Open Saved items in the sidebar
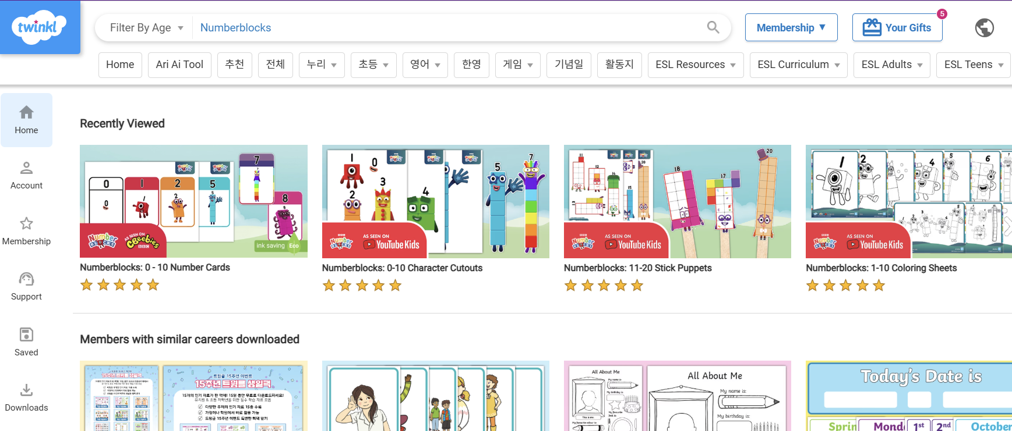1012x431 pixels. pyautogui.click(x=26, y=343)
